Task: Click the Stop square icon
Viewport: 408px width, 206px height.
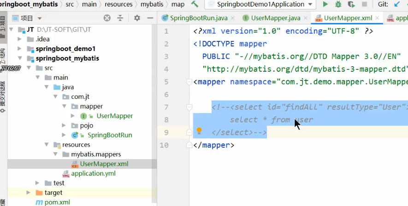Action: [365, 4]
